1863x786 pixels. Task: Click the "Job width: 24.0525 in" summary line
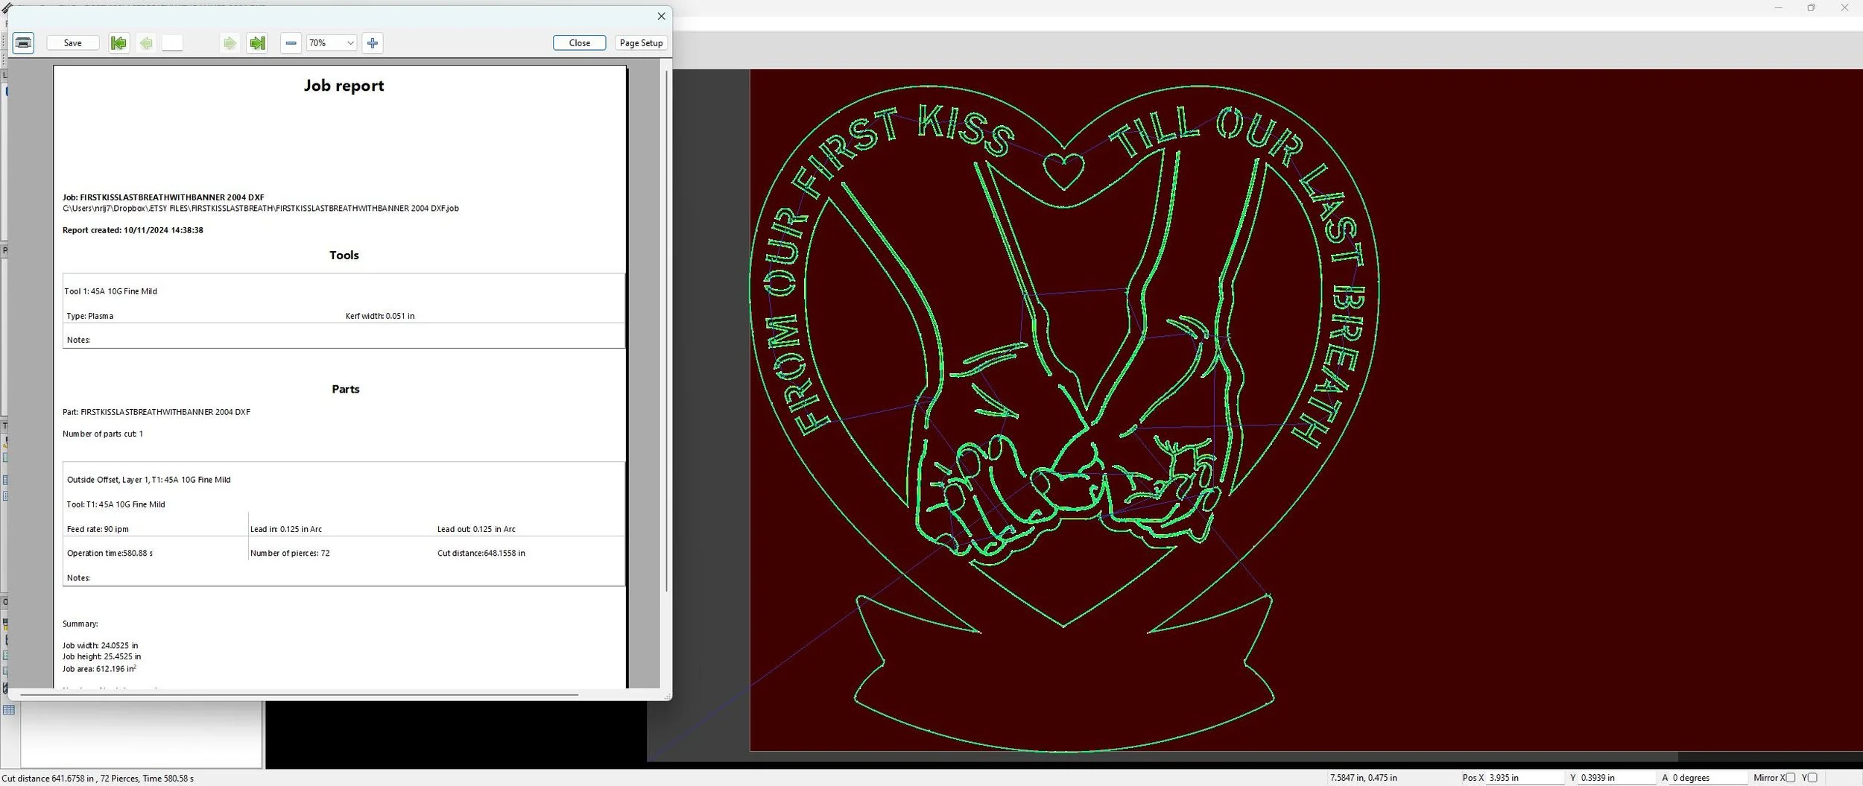pyautogui.click(x=101, y=646)
